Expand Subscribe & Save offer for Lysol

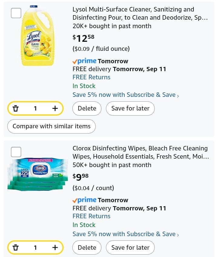[126, 95]
